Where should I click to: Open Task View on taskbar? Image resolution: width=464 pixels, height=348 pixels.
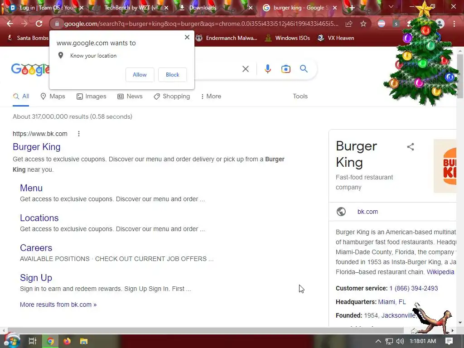pyautogui.click(x=33, y=341)
